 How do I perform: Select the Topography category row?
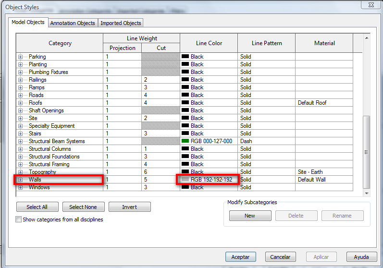[60, 172]
